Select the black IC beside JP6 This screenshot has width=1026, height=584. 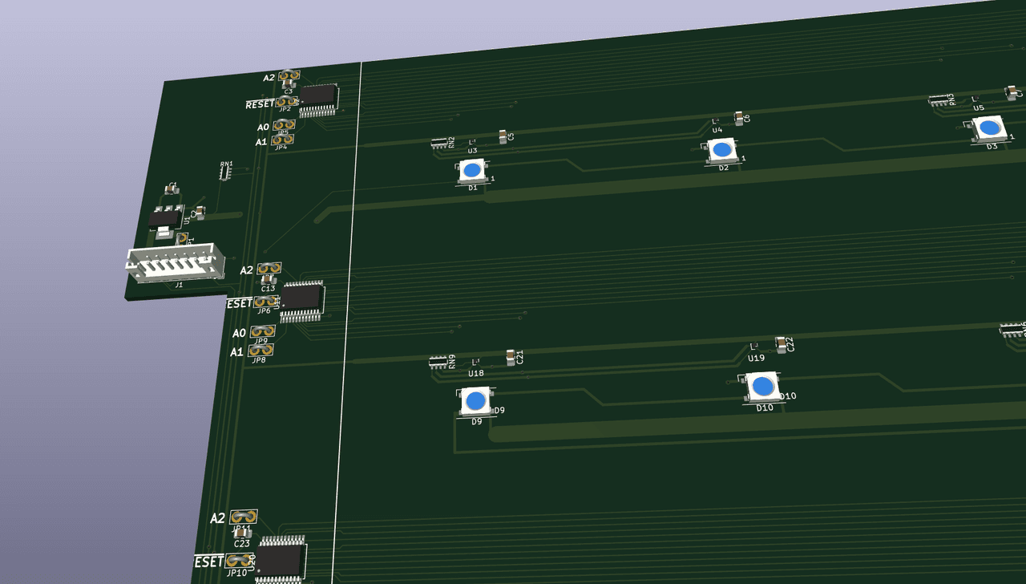(301, 298)
